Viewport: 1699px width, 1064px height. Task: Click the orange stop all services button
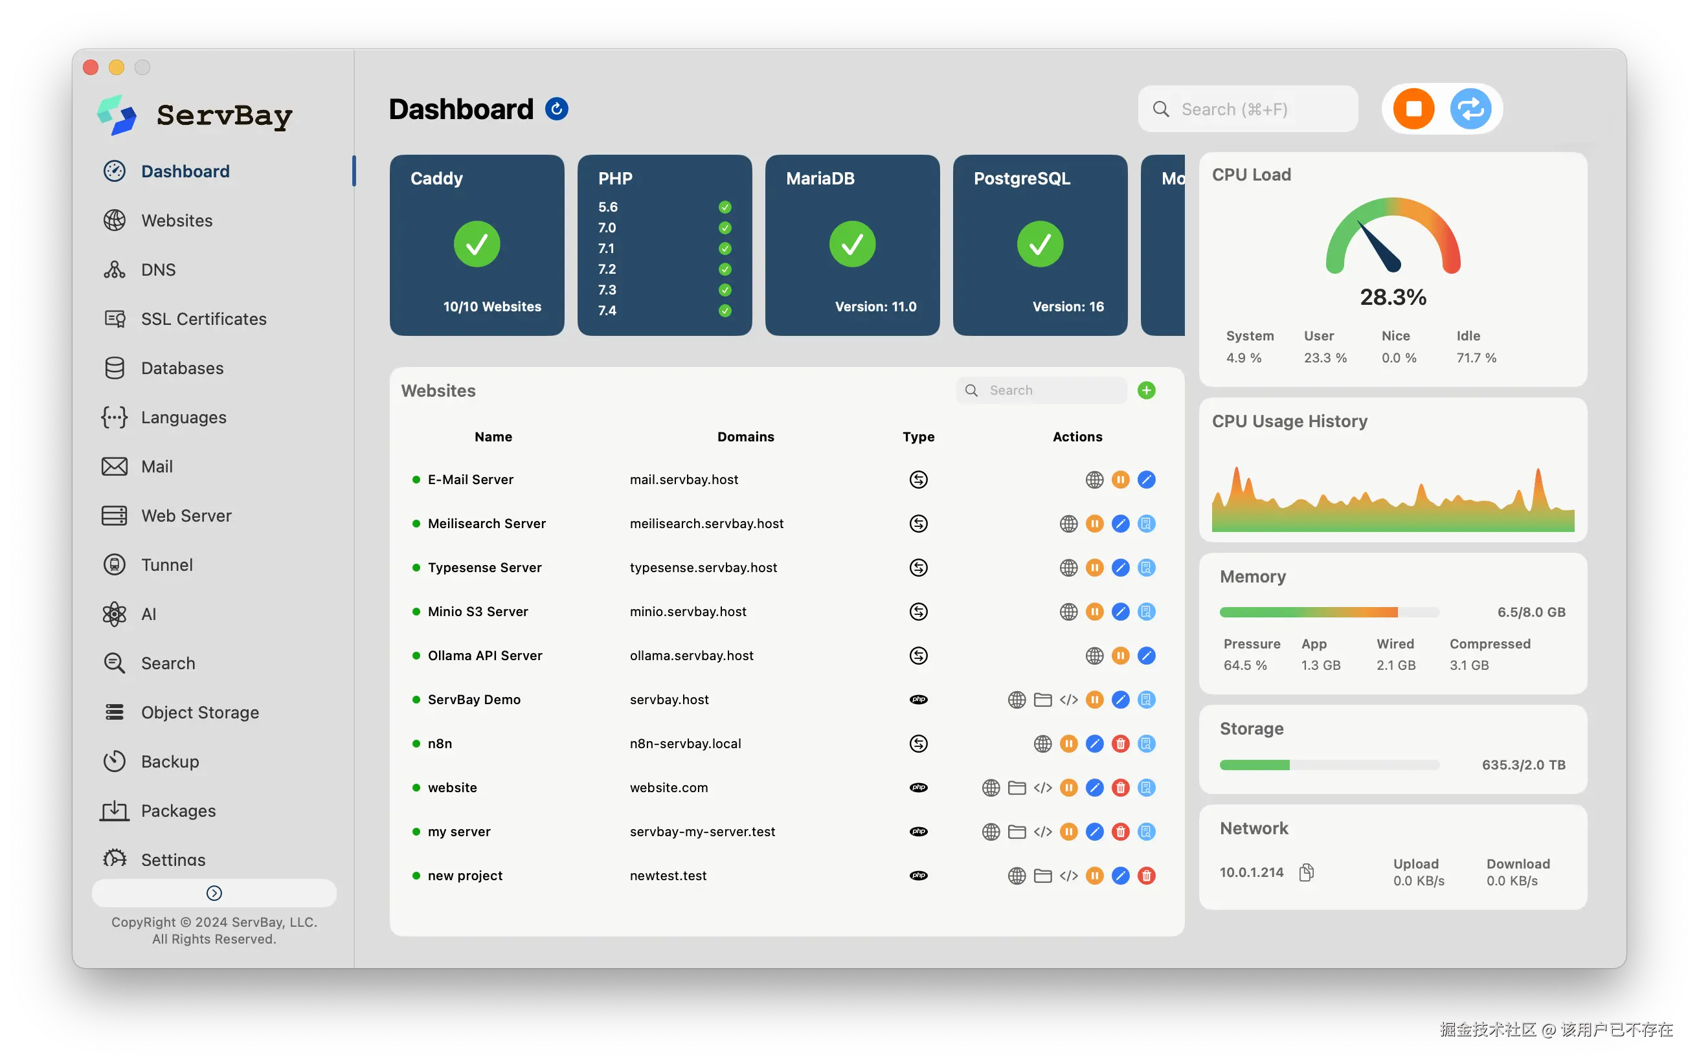coord(1413,109)
